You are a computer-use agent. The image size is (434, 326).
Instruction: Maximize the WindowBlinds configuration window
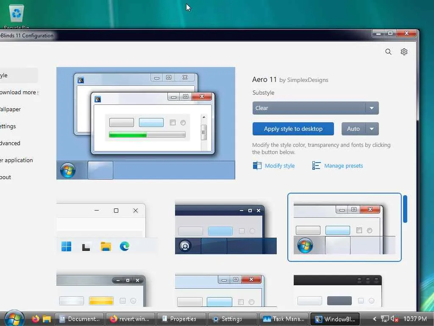click(390, 34)
